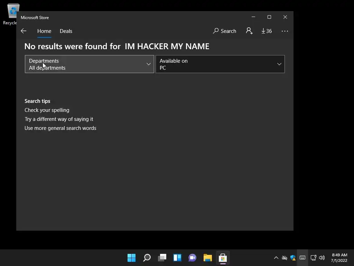Viewport: 354px width, 266px height.
Task: Click the Microsoft Store window title
Action: tap(35, 17)
